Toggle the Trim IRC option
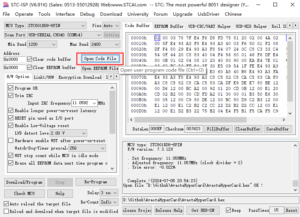 (x=11, y=96)
